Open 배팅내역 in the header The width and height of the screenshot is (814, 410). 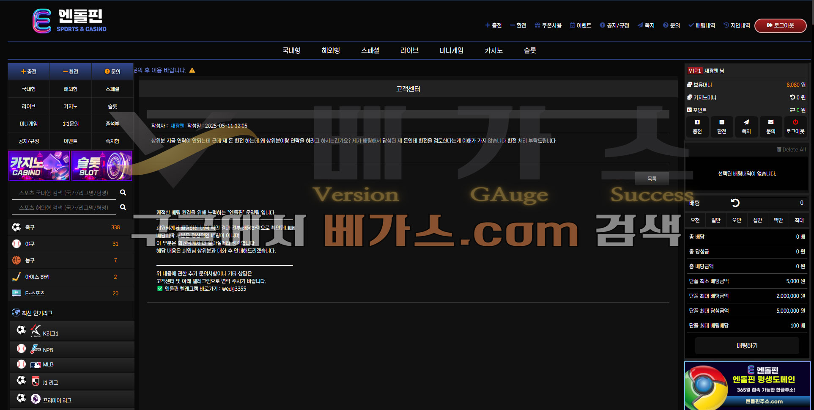click(x=702, y=25)
